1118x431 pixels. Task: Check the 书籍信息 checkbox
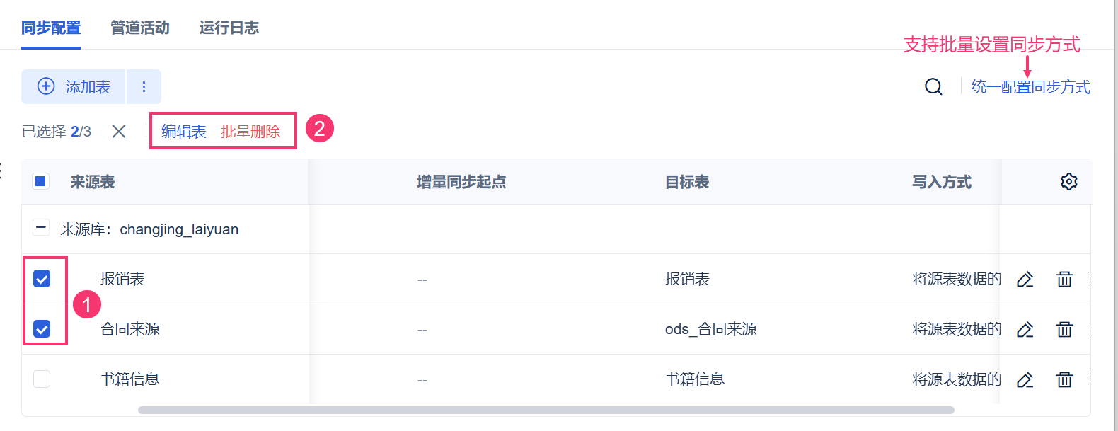tap(42, 379)
